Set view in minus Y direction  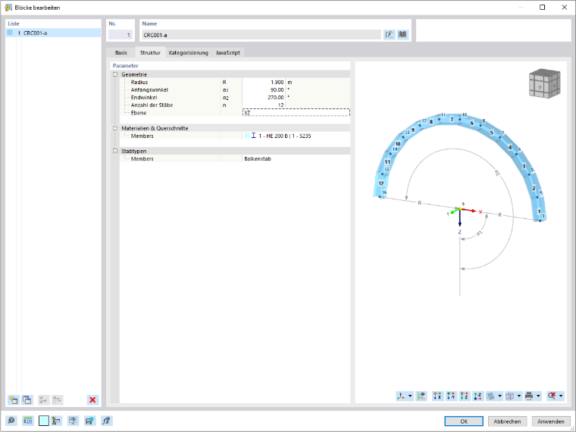pyautogui.click(x=451, y=396)
